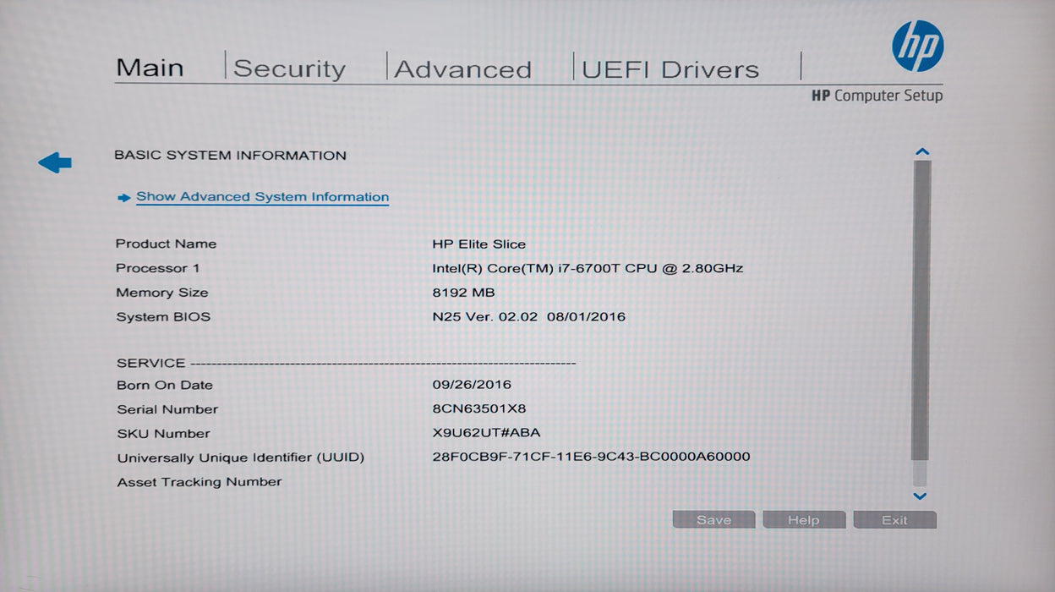Go to the UEFI Drivers tab

(670, 69)
